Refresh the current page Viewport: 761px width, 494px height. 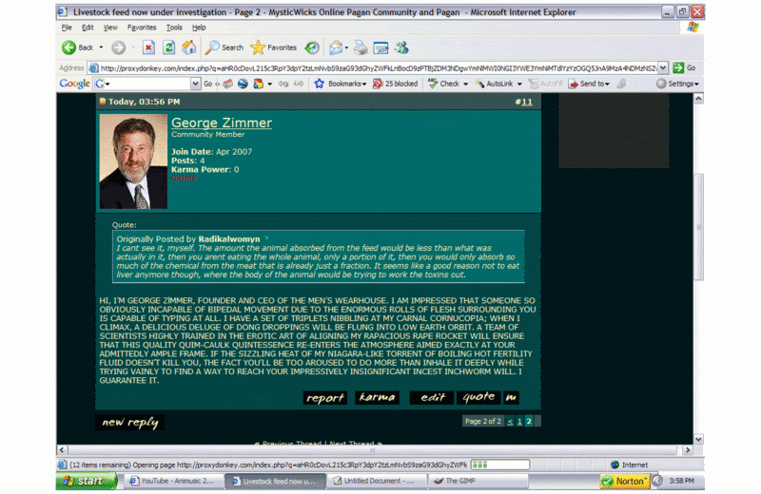click(168, 47)
